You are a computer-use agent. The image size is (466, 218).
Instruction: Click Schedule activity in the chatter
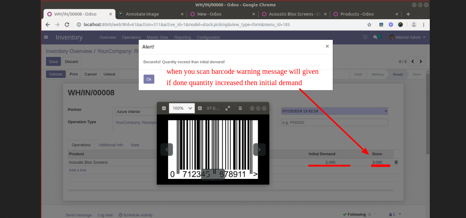pos(136,215)
